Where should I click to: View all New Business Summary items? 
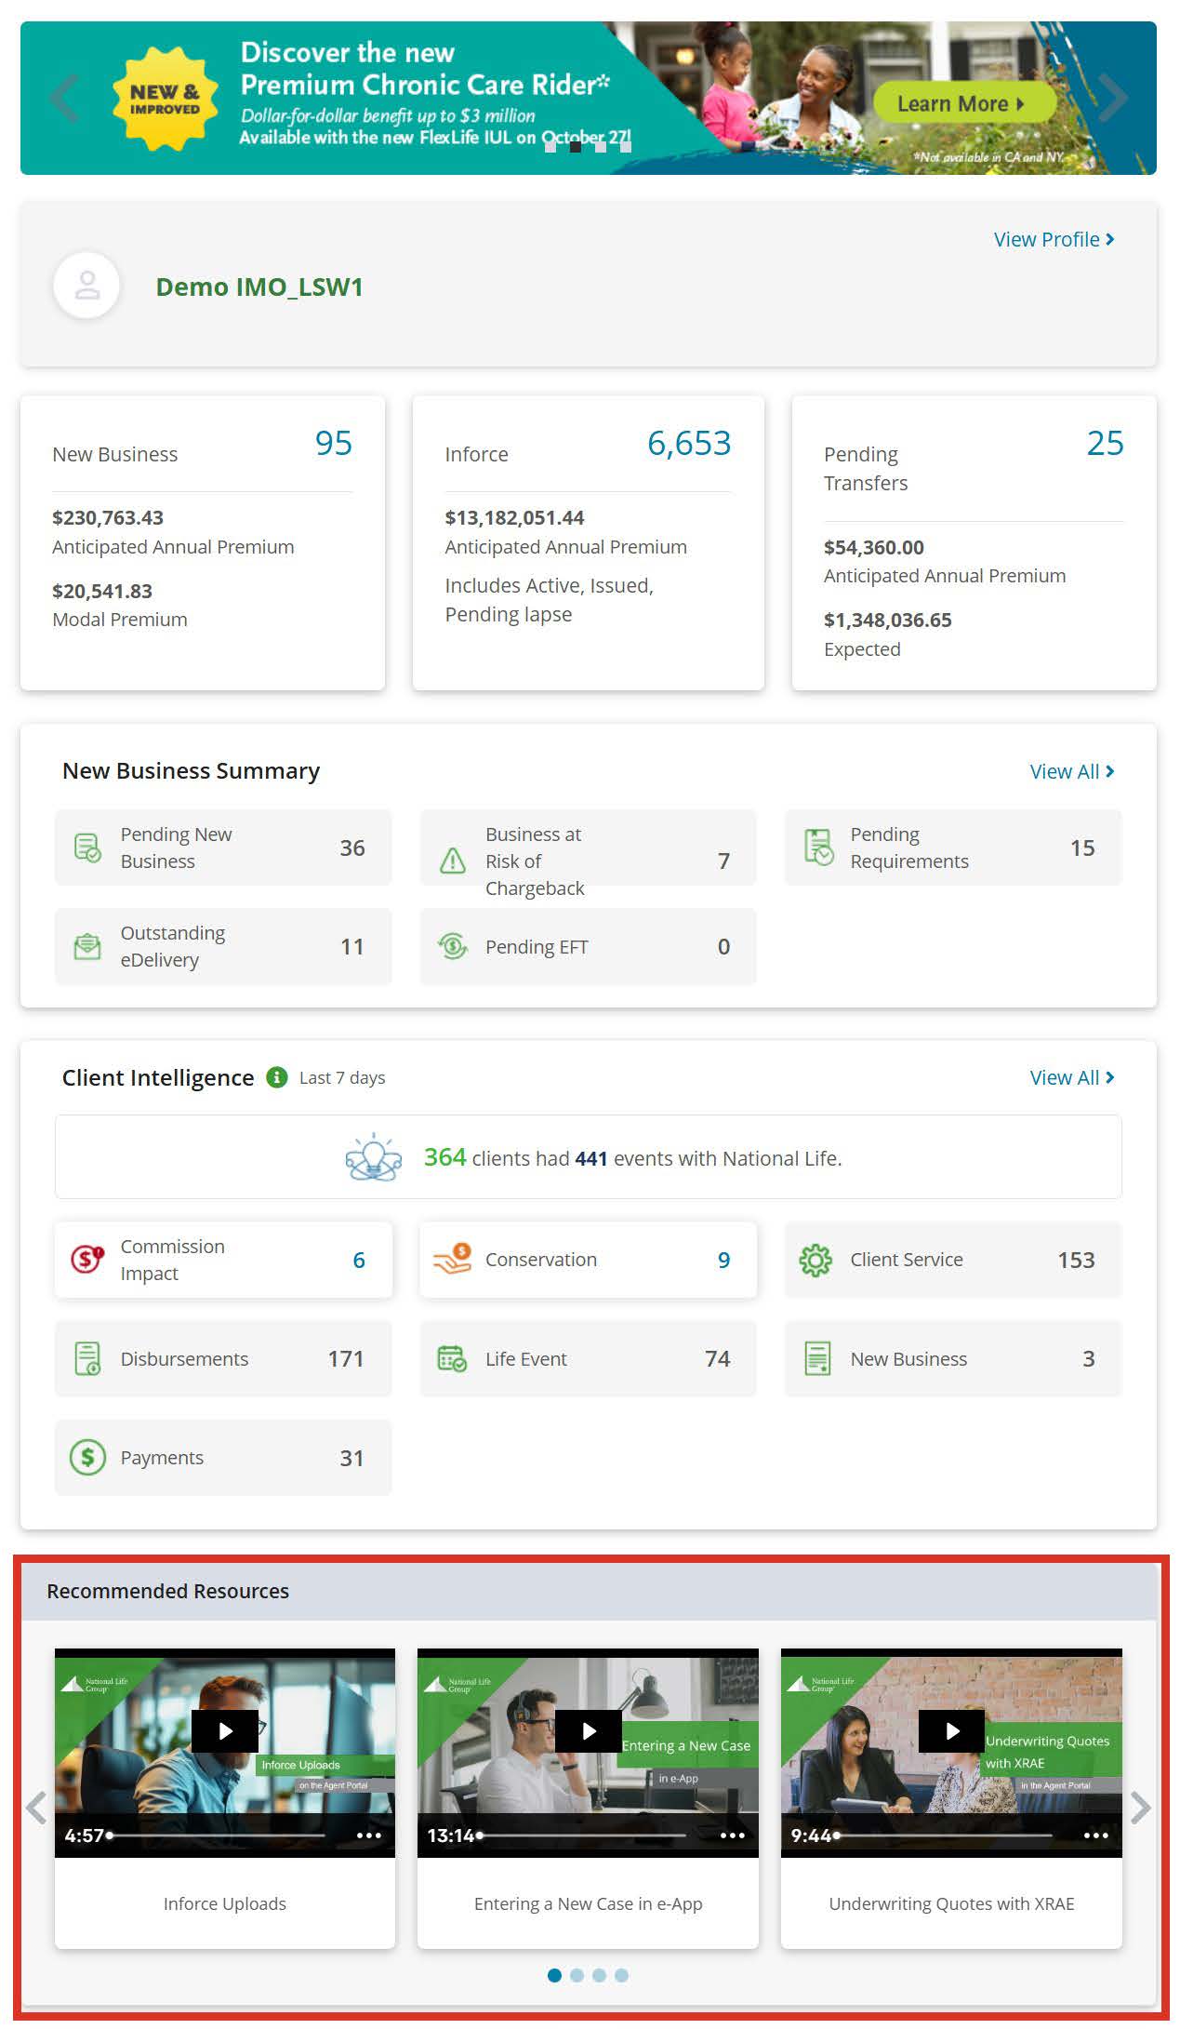pos(1071,771)
